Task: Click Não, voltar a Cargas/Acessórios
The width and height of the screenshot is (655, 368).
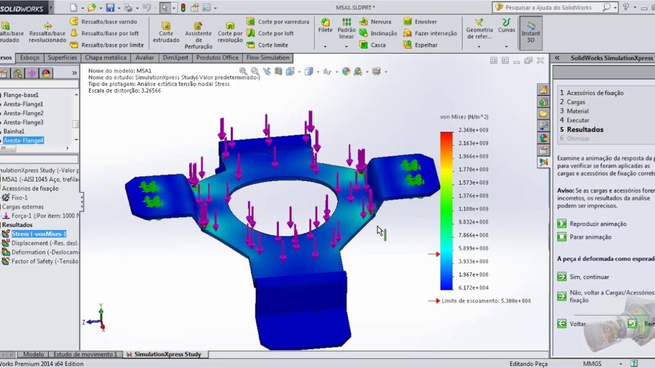Action: [x=606, y=296]
